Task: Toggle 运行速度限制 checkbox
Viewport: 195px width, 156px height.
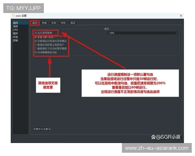Action: point(35,33)
